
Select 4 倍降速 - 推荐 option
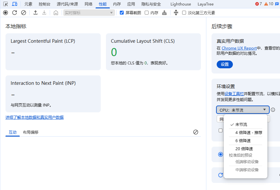pyautogui.click(x=248, y=132)
